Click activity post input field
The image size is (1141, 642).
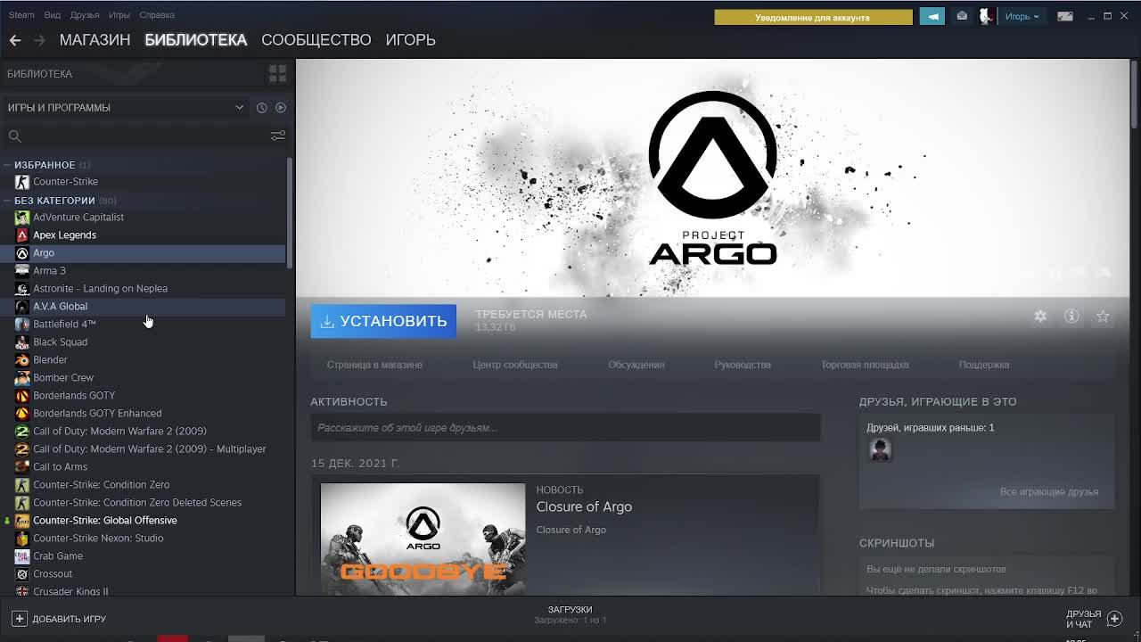[565, 428]
